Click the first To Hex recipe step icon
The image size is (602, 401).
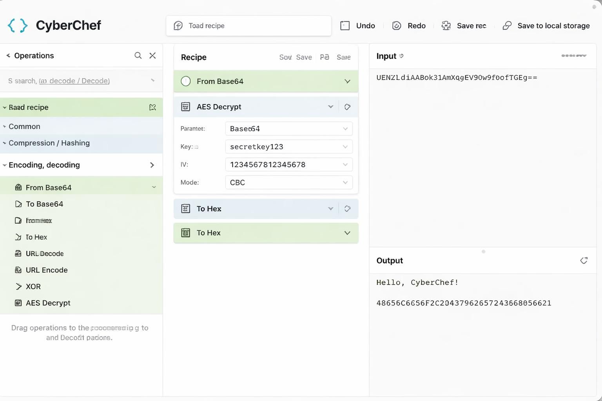pyautogui.click(x=186, y=209)
